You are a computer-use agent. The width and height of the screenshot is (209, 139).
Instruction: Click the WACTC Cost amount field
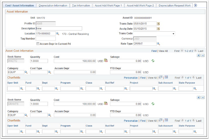(75, 61)
